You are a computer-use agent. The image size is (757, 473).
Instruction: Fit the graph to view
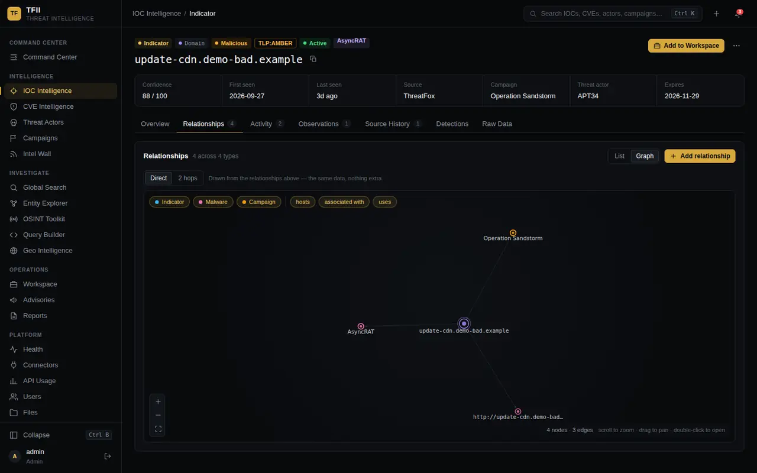tap(158, 429)
